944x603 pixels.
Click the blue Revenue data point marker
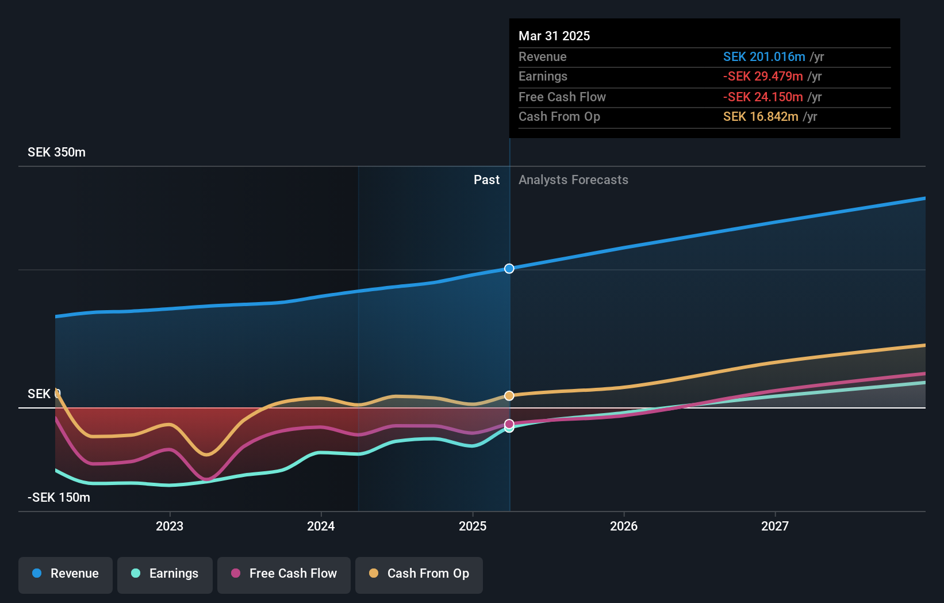pos(508,268)
